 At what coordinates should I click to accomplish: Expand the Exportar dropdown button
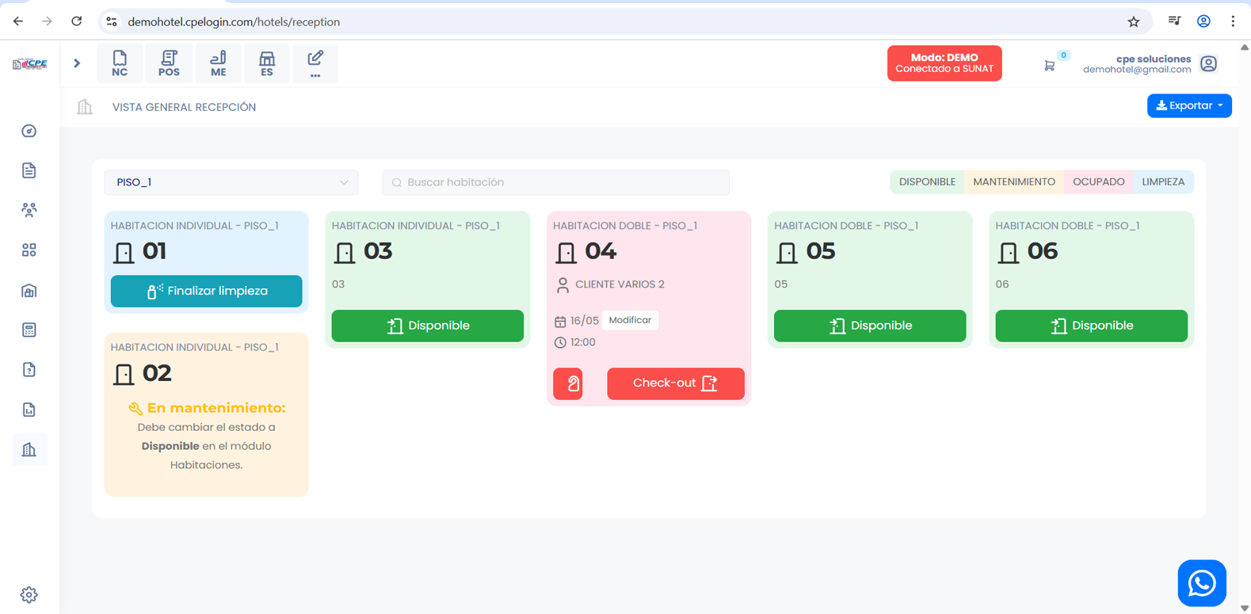[1188, 105]
